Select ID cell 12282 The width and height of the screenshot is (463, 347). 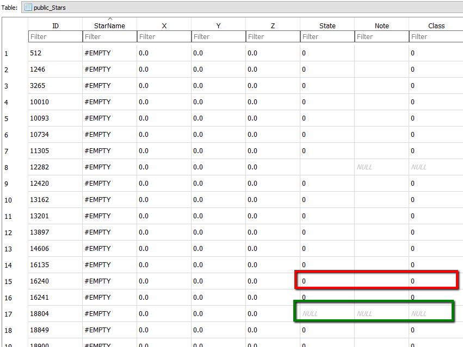[55, 167]
